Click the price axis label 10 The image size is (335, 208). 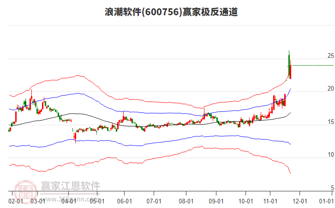coord(330,155)
